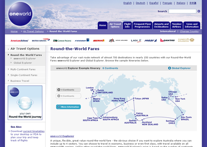This screenshot has width=207, height=147.
Task: Open the Royal Jordanian logo
Action: click(186, 40)
